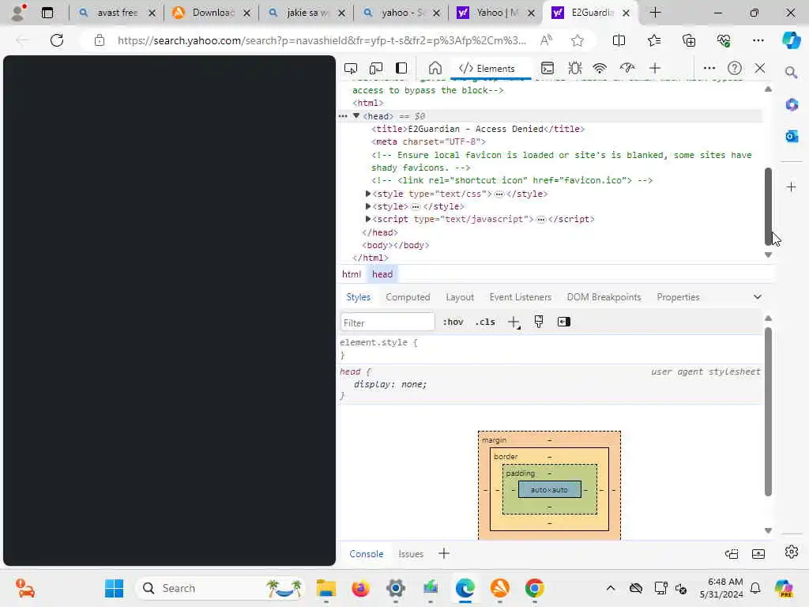809x607 pixels.
Task: Open the Windows Start menu
Action: pos(114,588)
